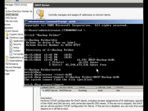The height and width of the screenshot is (111, 148).
Task: Click the Security log icon
Action: [11, 44]
